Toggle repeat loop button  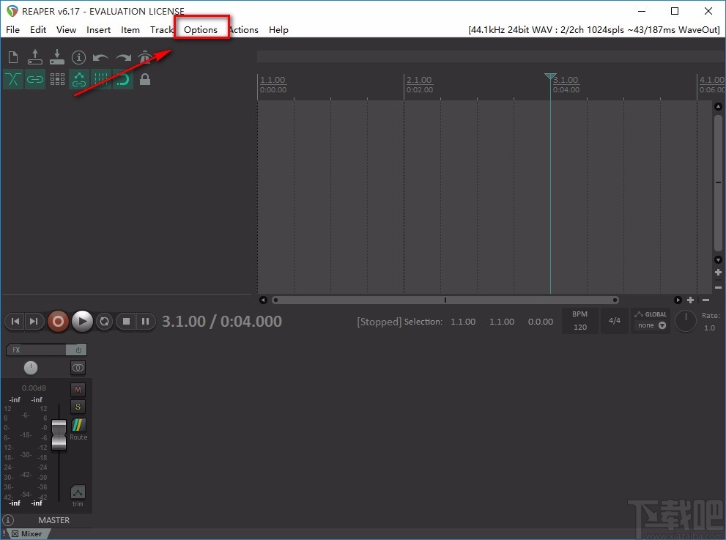tap(105, 322)
